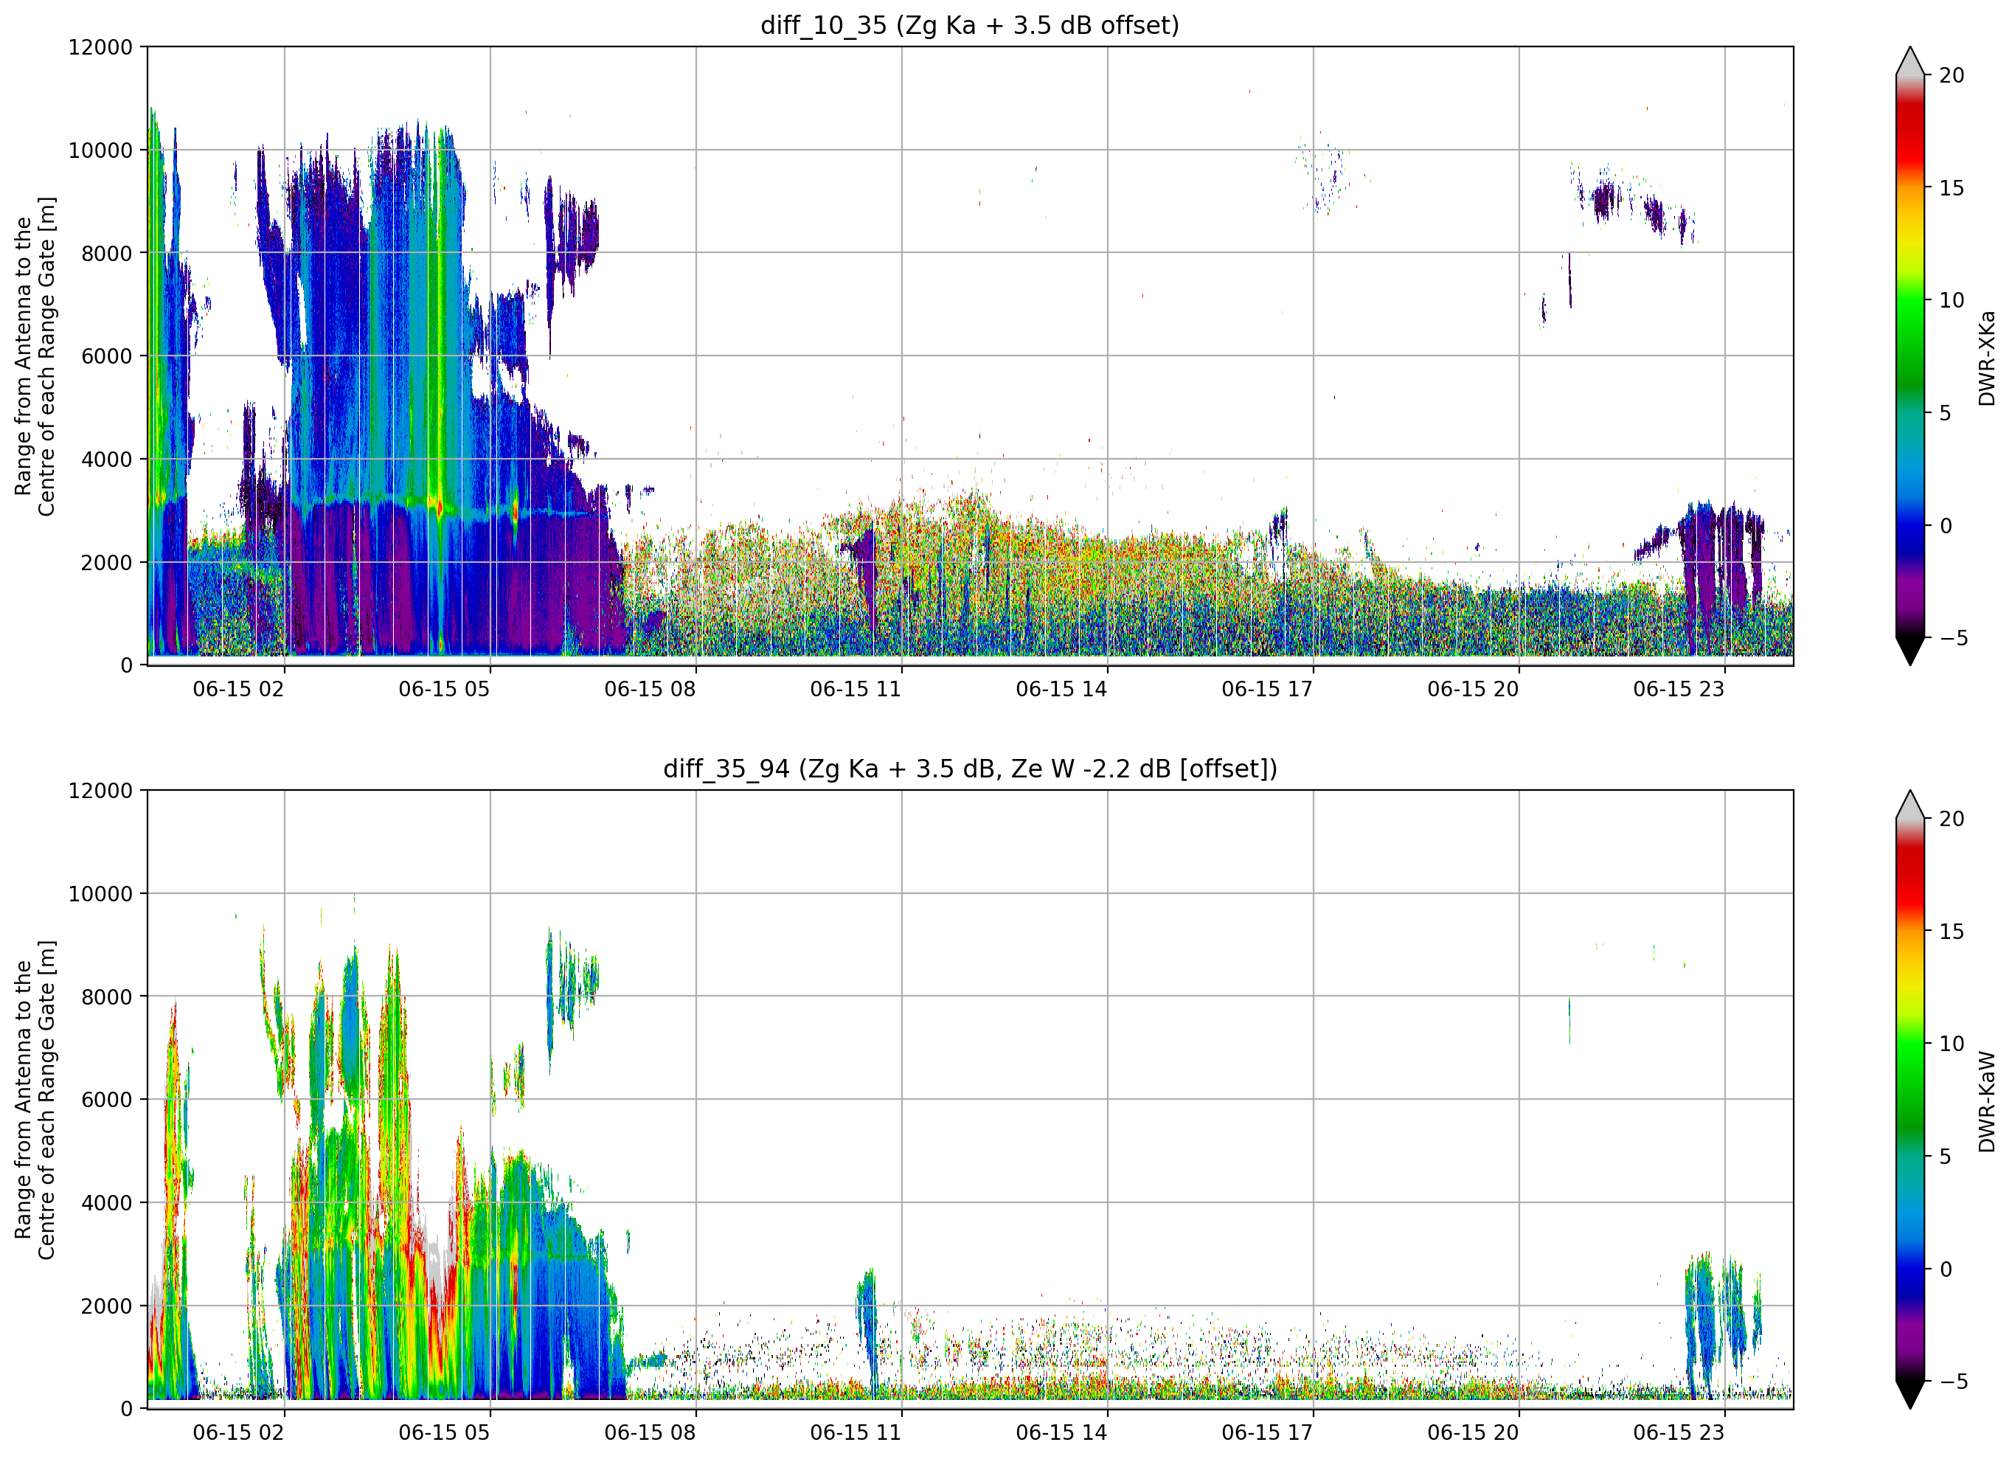Viewport: 2012px width, 1459px height.
Task: Click the "15" tick on the DWR-KaW colorbar
Action: point(1952,932)
